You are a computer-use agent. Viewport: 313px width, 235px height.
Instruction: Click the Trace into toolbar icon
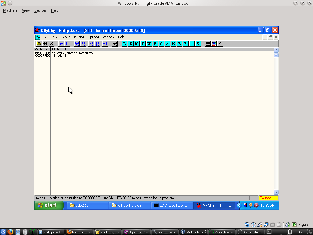(x=91, y=43)
